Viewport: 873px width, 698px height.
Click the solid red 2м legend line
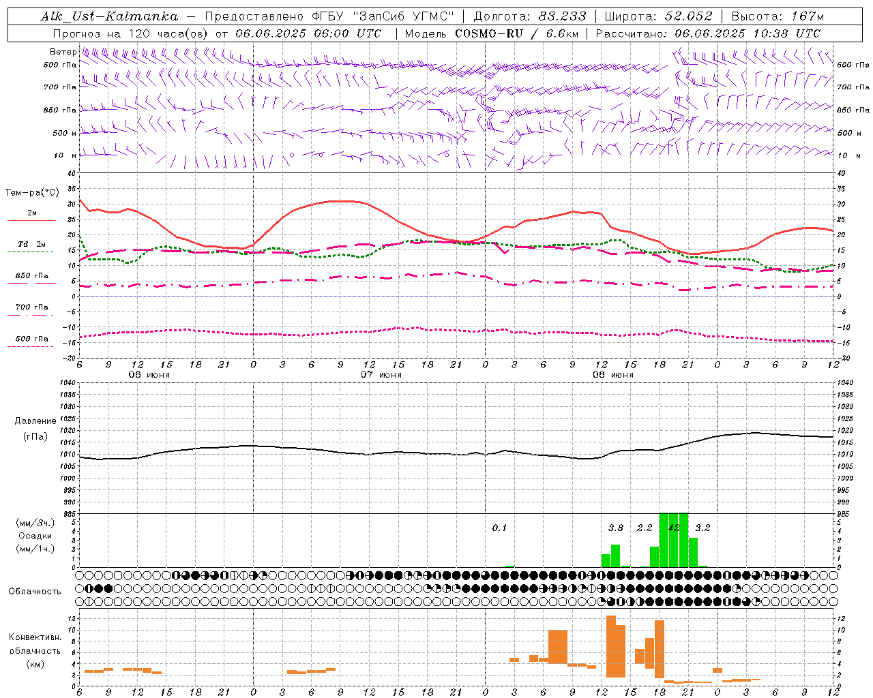pos(31,221)
